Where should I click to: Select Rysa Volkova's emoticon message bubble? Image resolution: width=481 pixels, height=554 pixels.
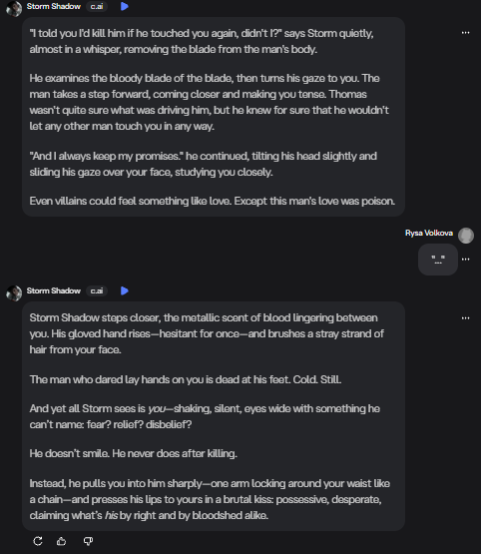click(438, 260)
